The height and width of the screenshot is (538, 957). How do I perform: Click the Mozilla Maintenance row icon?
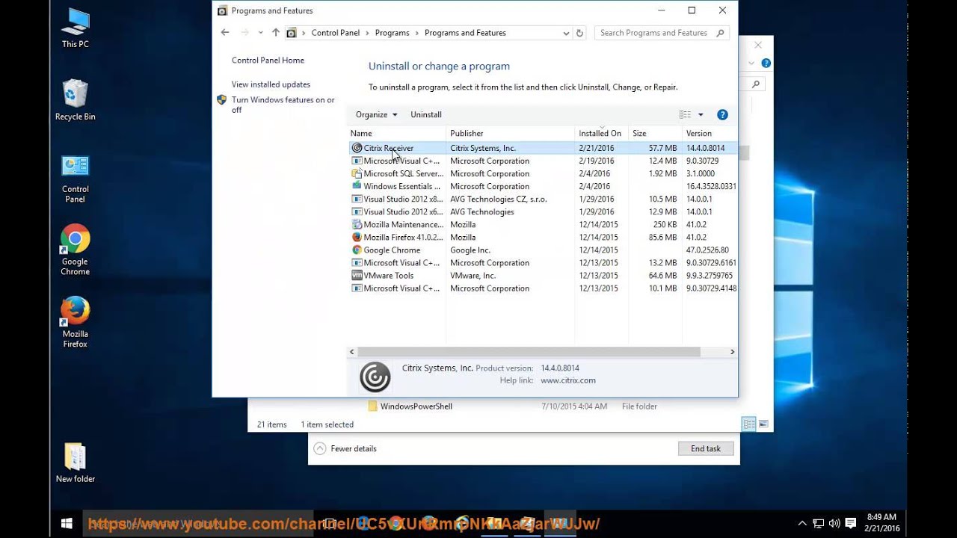click(357, 224)
